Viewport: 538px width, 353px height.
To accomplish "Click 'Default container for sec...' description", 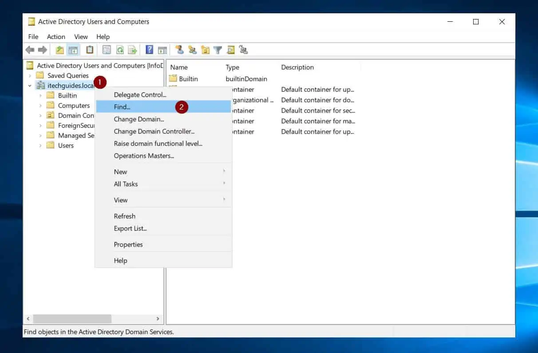I will 318,111.
